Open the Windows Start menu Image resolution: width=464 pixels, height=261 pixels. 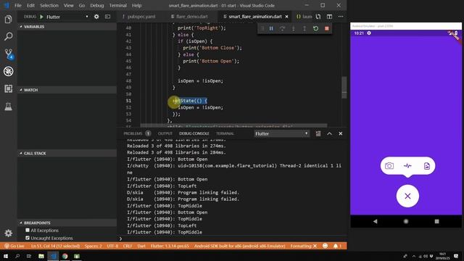(6, 256)
